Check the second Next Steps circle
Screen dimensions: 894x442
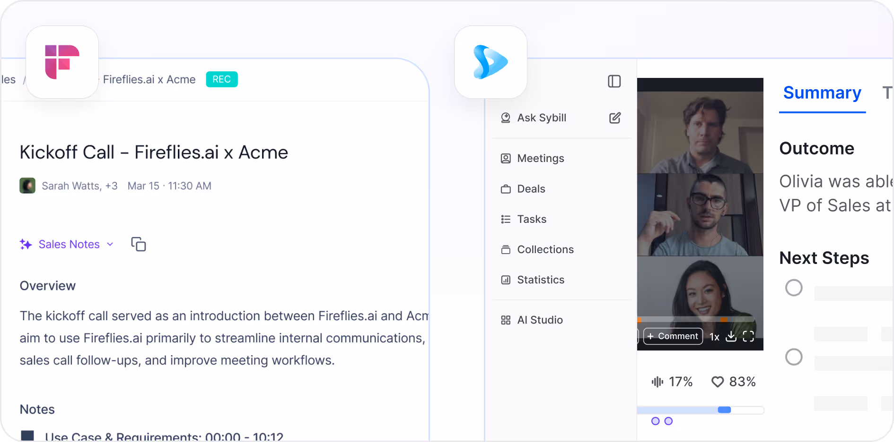794,357
